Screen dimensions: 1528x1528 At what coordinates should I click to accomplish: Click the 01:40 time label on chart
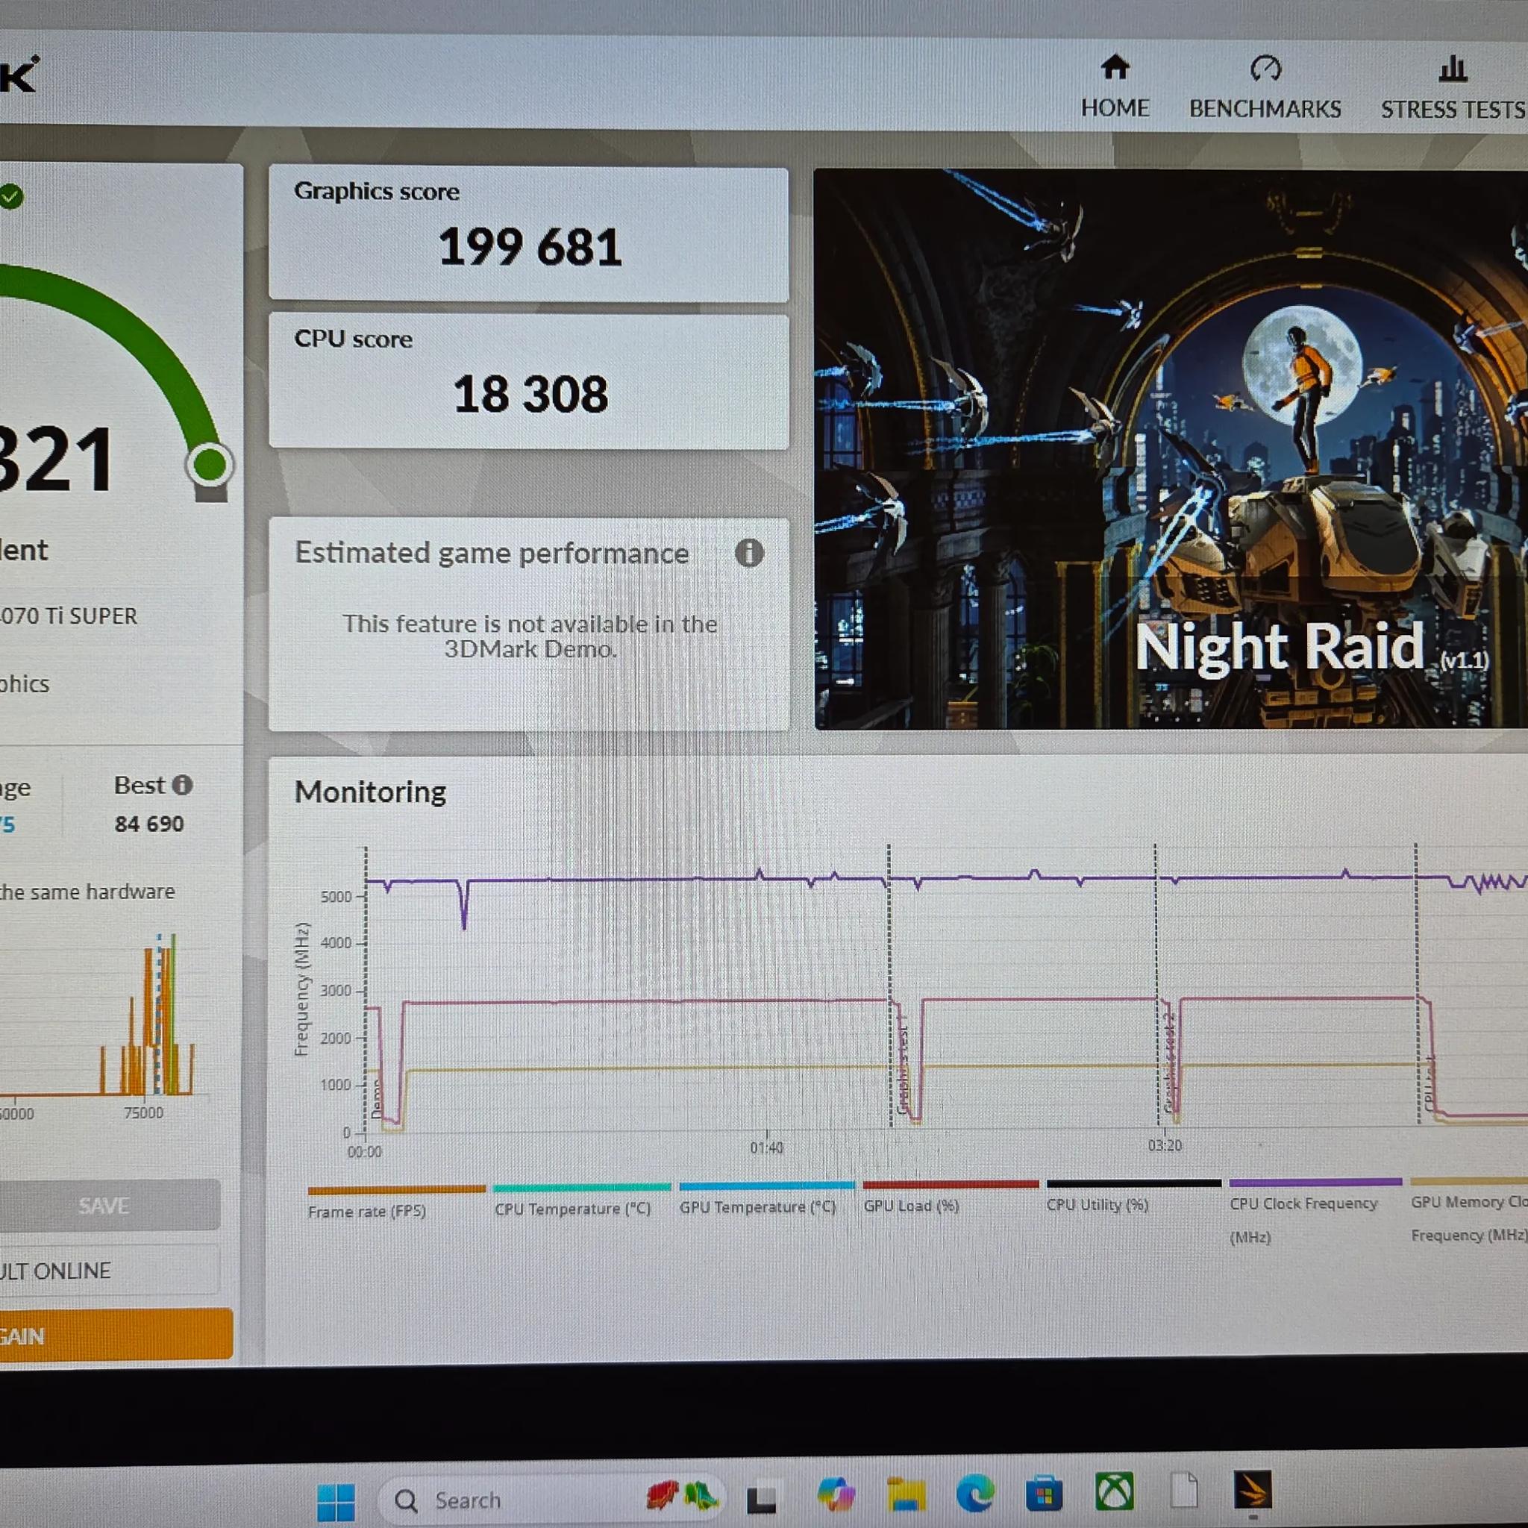pos(766,1147)
